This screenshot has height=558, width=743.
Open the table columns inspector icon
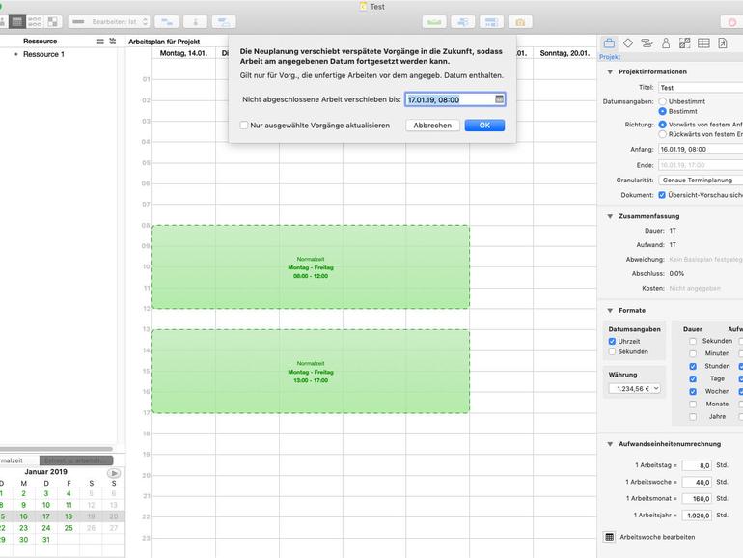(703, 43)
